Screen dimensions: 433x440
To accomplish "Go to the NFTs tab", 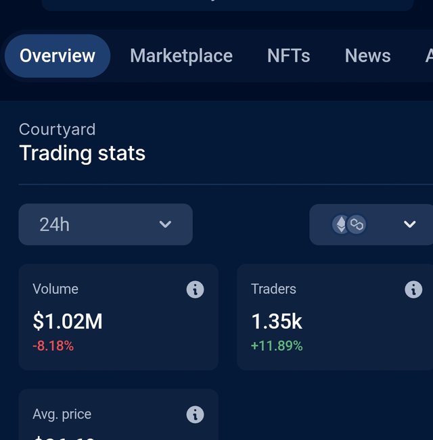I will click(289, 55).
